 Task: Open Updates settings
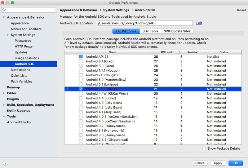21,52
